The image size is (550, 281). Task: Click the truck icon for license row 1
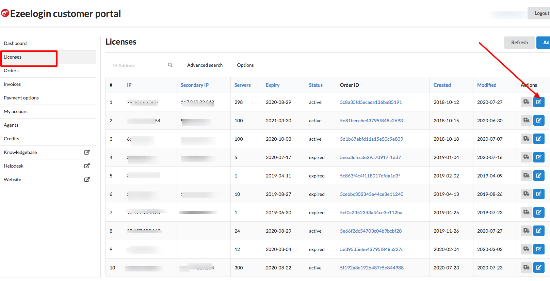(x=527, y=102)
